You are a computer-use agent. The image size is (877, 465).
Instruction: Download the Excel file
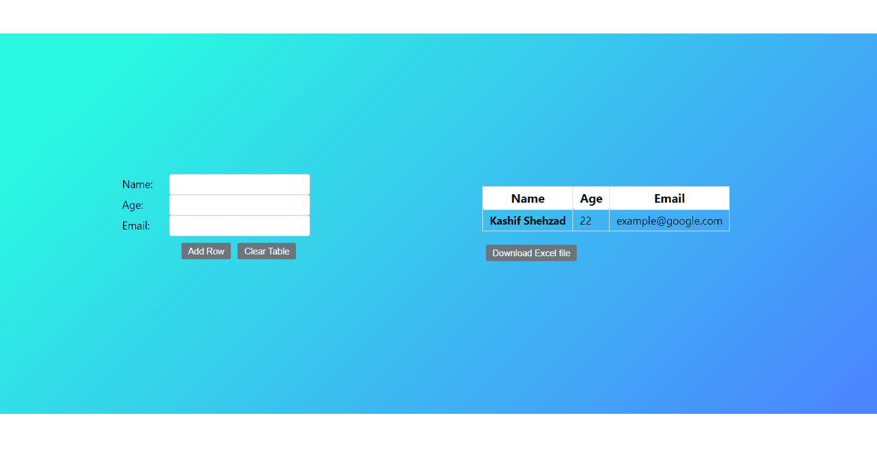[531, 253]
